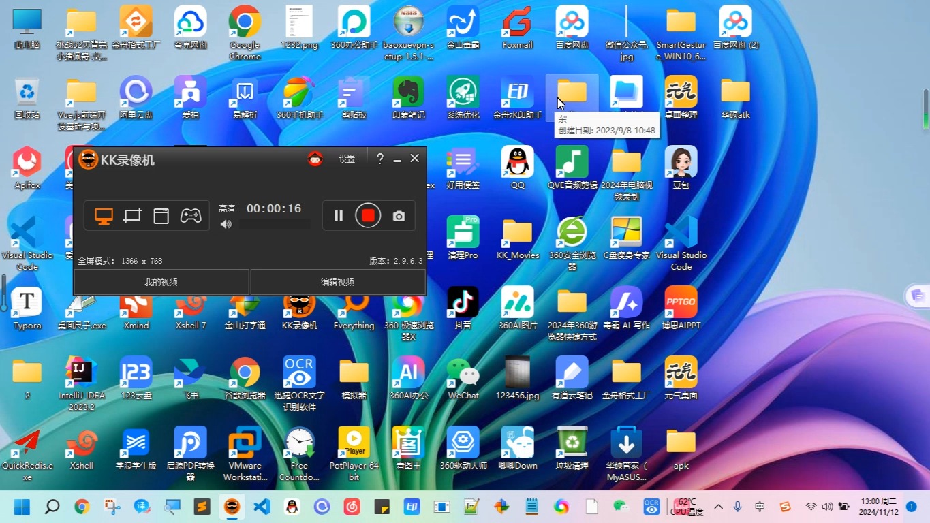Click the 00:00:16 recording timer
Viewport: 930px width, 523px height.
[274, 208]
